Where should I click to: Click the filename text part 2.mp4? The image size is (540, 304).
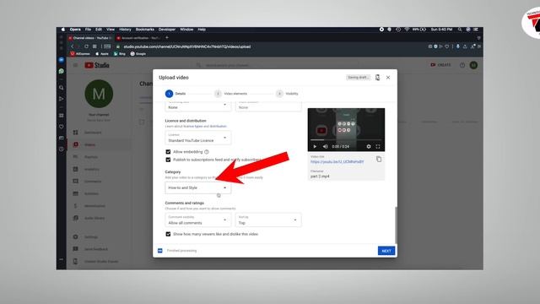(x=320, y=176)
